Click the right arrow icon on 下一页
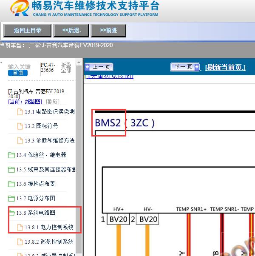255x256 pixels. tap(197, 67)
